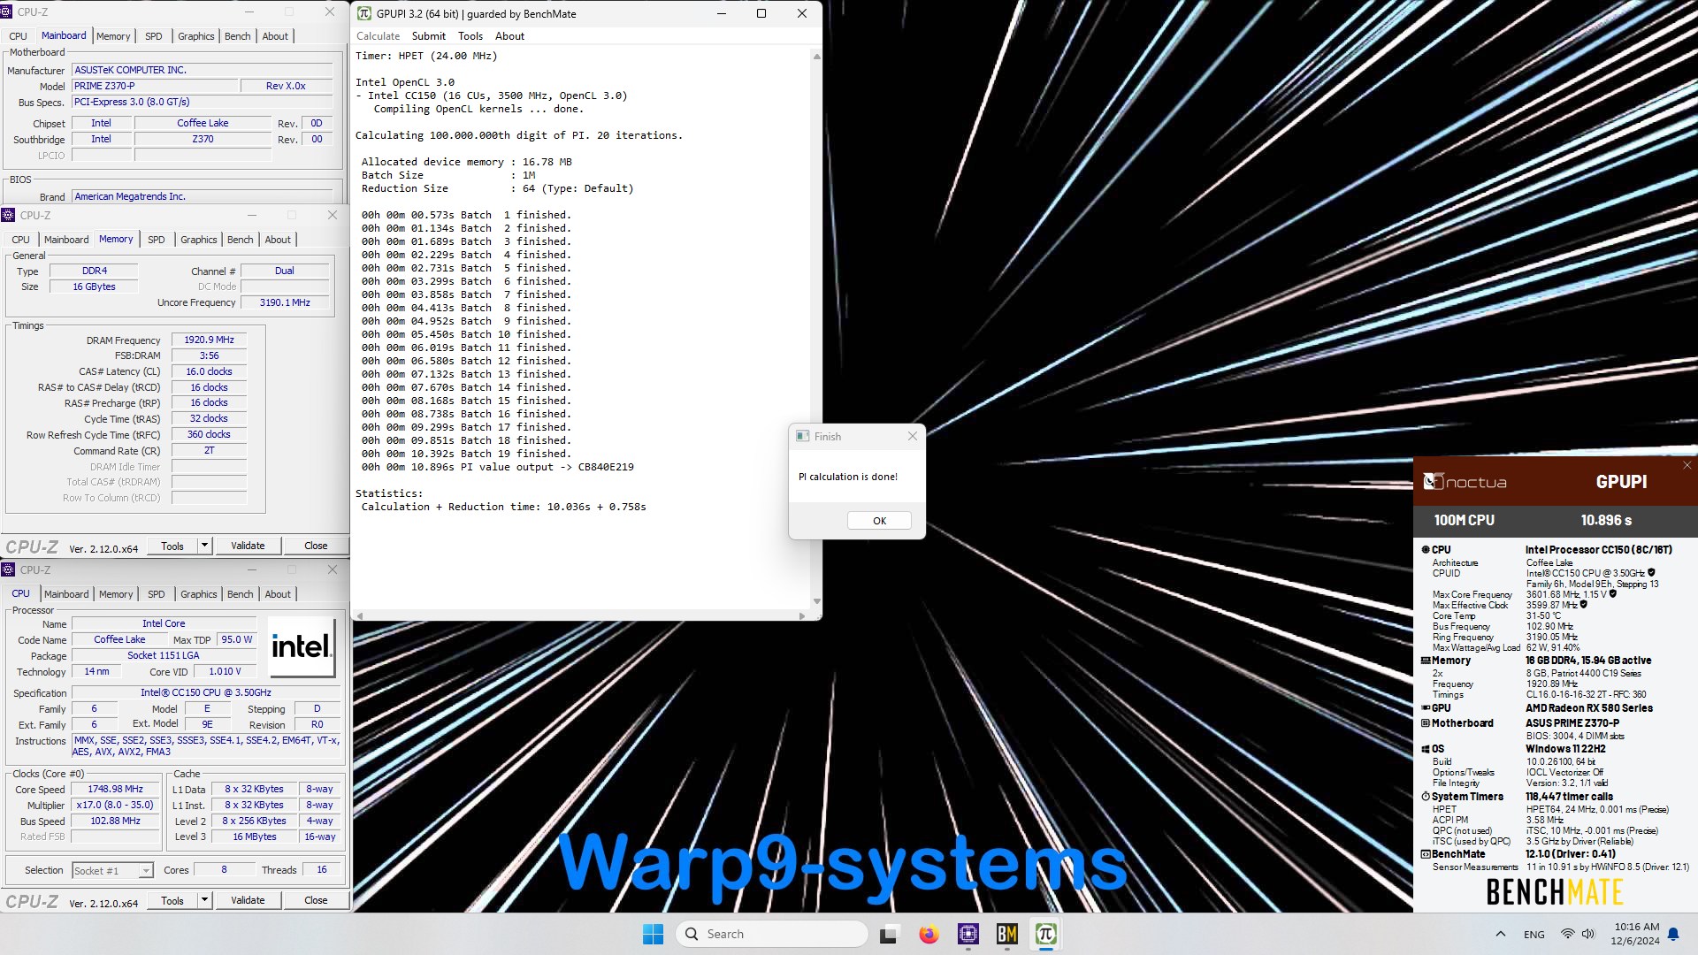Click the taskbar Search box
The height and width of the screenshot is (955, 1698).
(x=772, y=934)
